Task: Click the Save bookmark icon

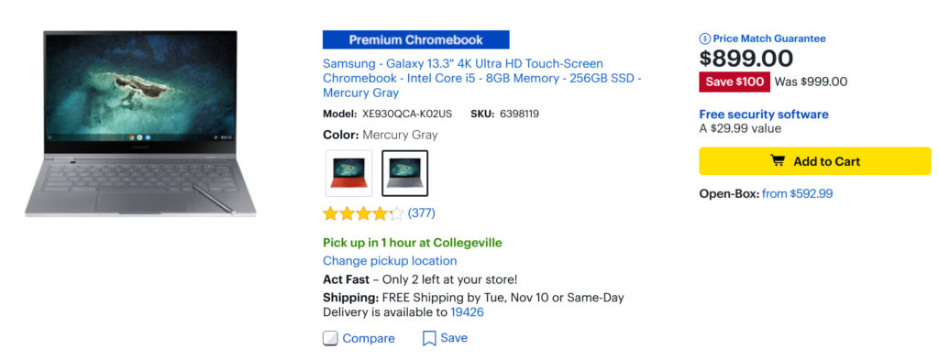Action: (x=429, y=338)
